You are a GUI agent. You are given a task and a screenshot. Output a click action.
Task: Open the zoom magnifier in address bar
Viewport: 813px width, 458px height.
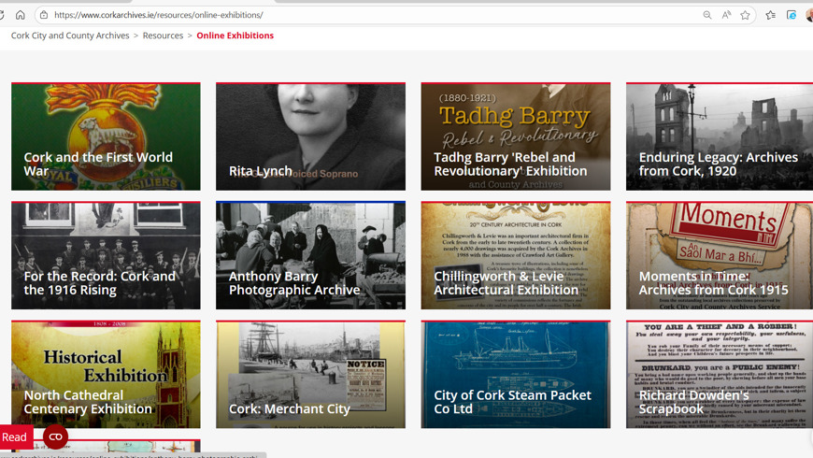(x=707, y=15)
